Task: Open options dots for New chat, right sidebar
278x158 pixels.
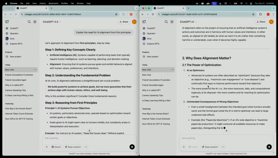Action: [x=172, y=70]
